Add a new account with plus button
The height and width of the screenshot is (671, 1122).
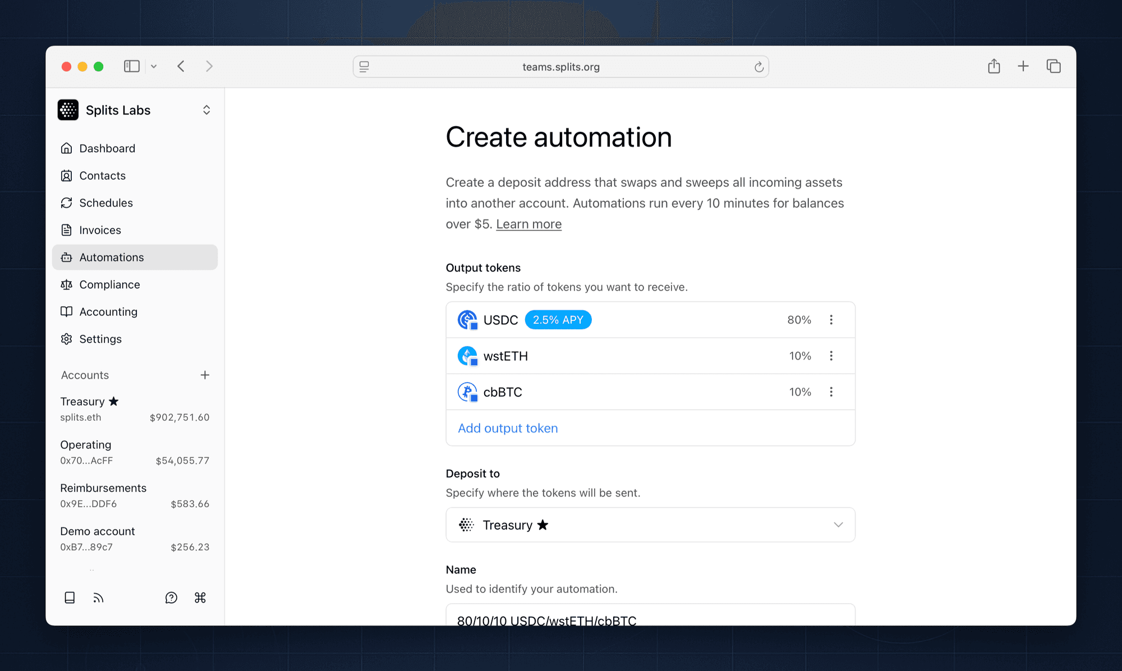point(205,375)
